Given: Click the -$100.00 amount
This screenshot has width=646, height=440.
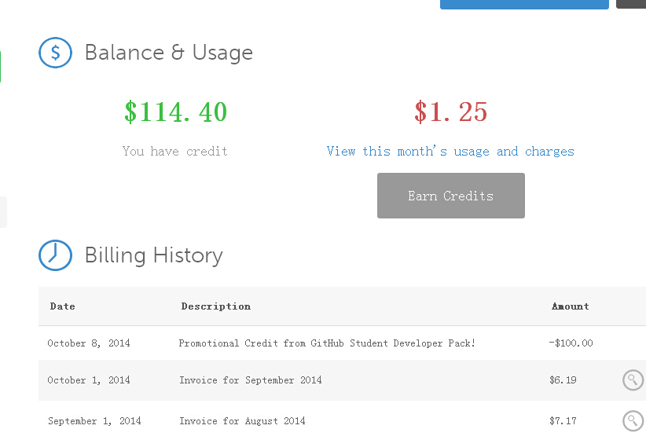Looking at the screenshot, I should 571,343.
